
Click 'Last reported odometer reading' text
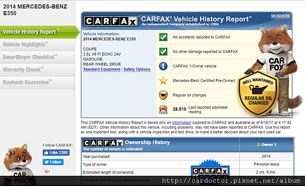208,109
